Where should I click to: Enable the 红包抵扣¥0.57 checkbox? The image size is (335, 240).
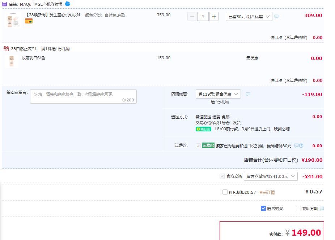pos(225,192)
